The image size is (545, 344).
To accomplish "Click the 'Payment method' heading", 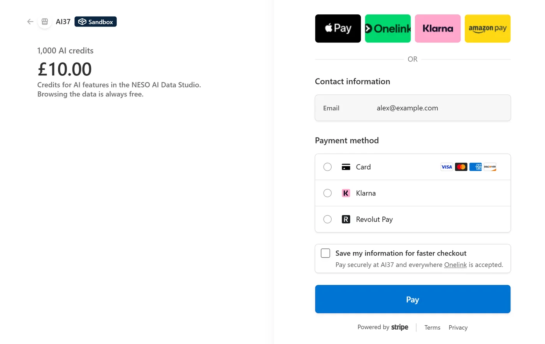I will point(346,140).
